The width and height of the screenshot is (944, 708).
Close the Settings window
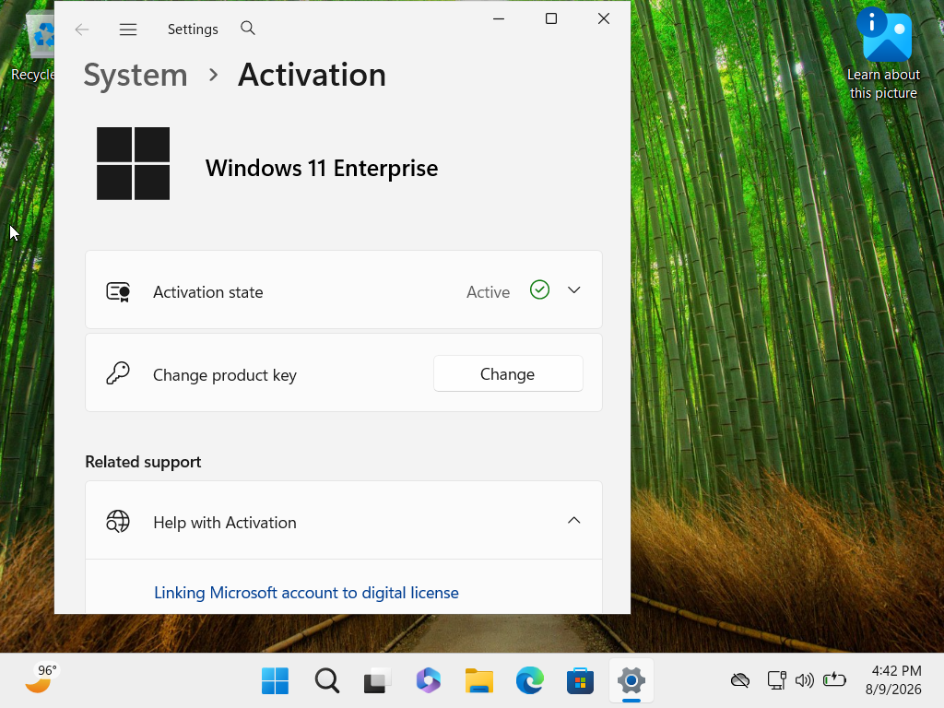(x=604, y=18)
